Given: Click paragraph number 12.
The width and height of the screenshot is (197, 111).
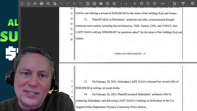Looking at the screenshot, I should pos(86,19).
